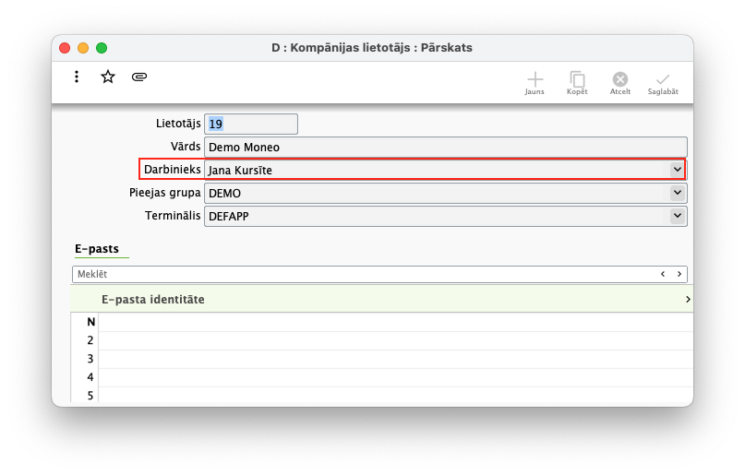Expand the Pieejas grupa dropdown

pos(678,193)
